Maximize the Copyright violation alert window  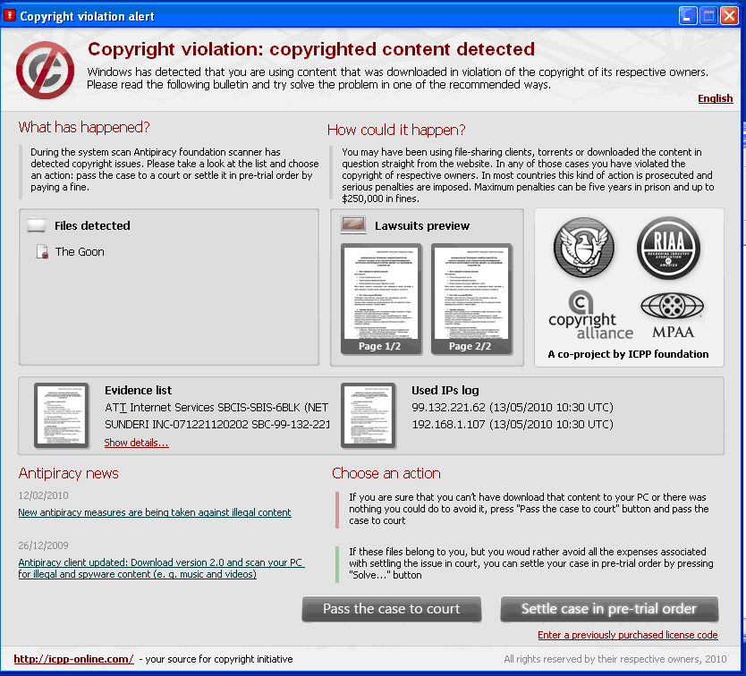(708, 16)
